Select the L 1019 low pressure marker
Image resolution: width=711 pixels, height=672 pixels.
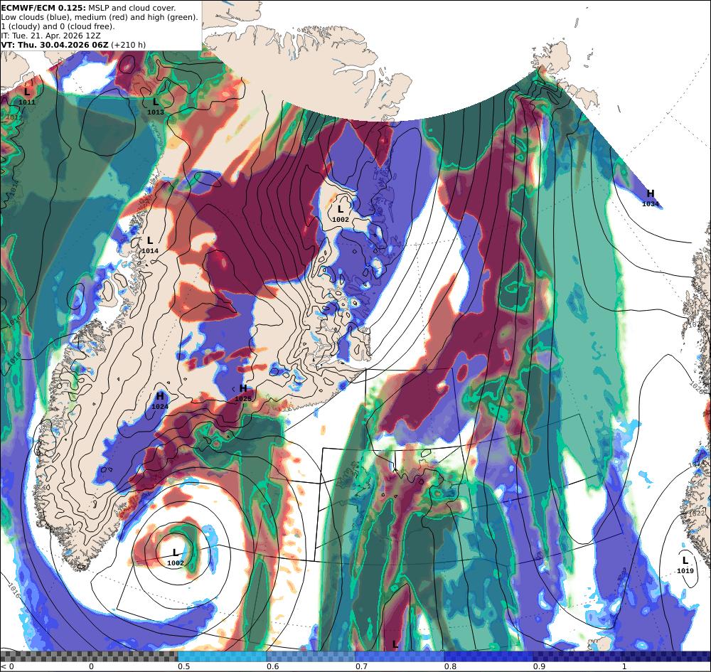685,565
